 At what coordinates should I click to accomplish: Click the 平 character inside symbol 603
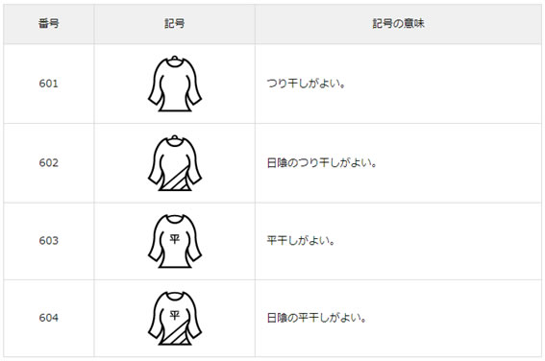(175, 238)
